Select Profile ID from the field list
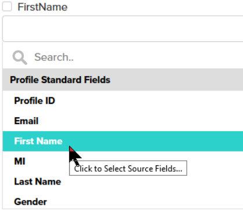 click(123, 100)
